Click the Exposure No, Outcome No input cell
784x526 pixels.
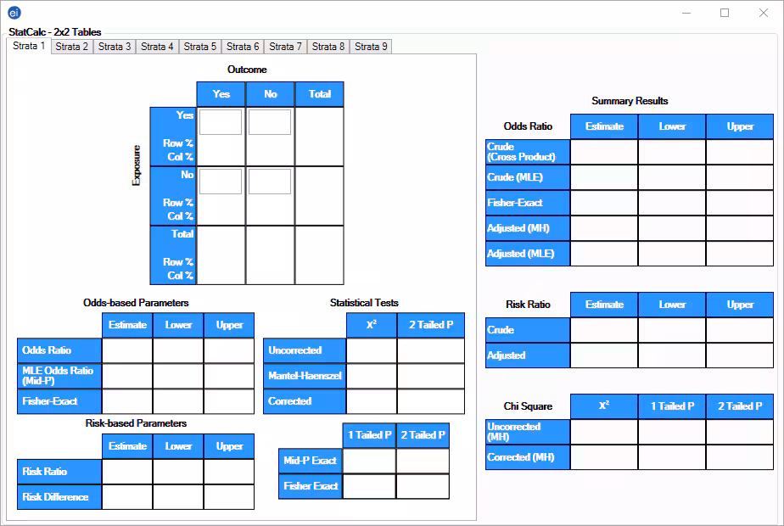coord(270,181)
